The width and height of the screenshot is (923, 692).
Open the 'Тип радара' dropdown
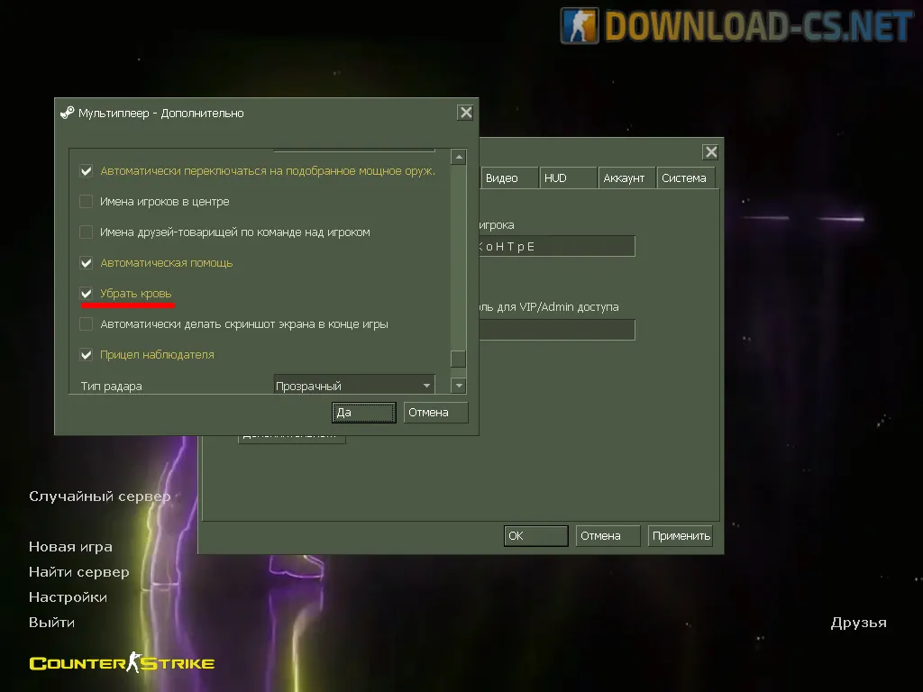[354, 386]
